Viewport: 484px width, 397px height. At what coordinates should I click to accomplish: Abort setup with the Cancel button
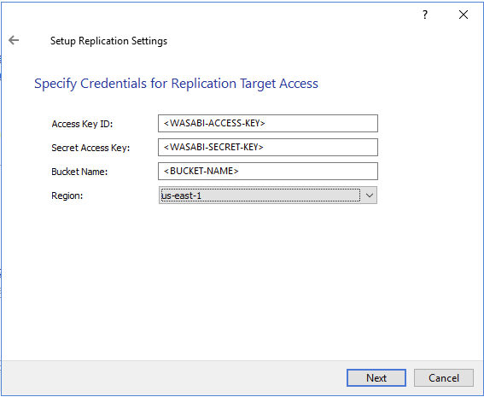[444, 378]
